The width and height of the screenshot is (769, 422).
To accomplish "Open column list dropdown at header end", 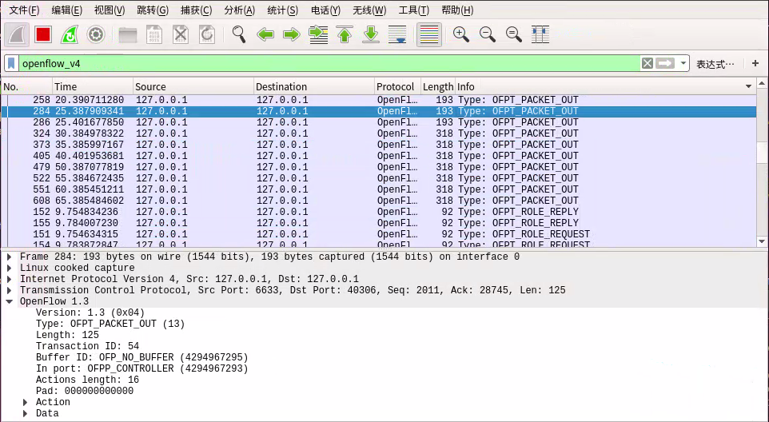I will (748, 87).
